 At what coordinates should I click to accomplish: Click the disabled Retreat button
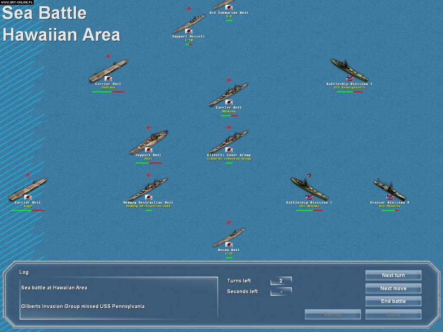pyautogui.click(x=333, y=314)
